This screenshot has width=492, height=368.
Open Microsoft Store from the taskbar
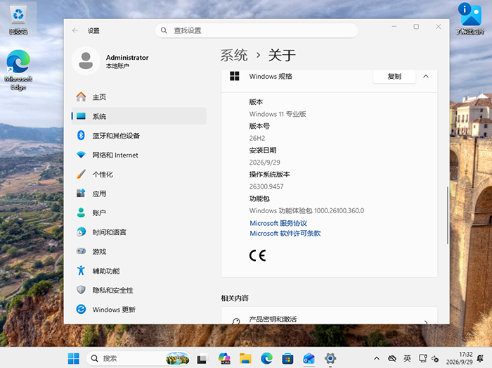pyautogui.click(x=287, y=358)
